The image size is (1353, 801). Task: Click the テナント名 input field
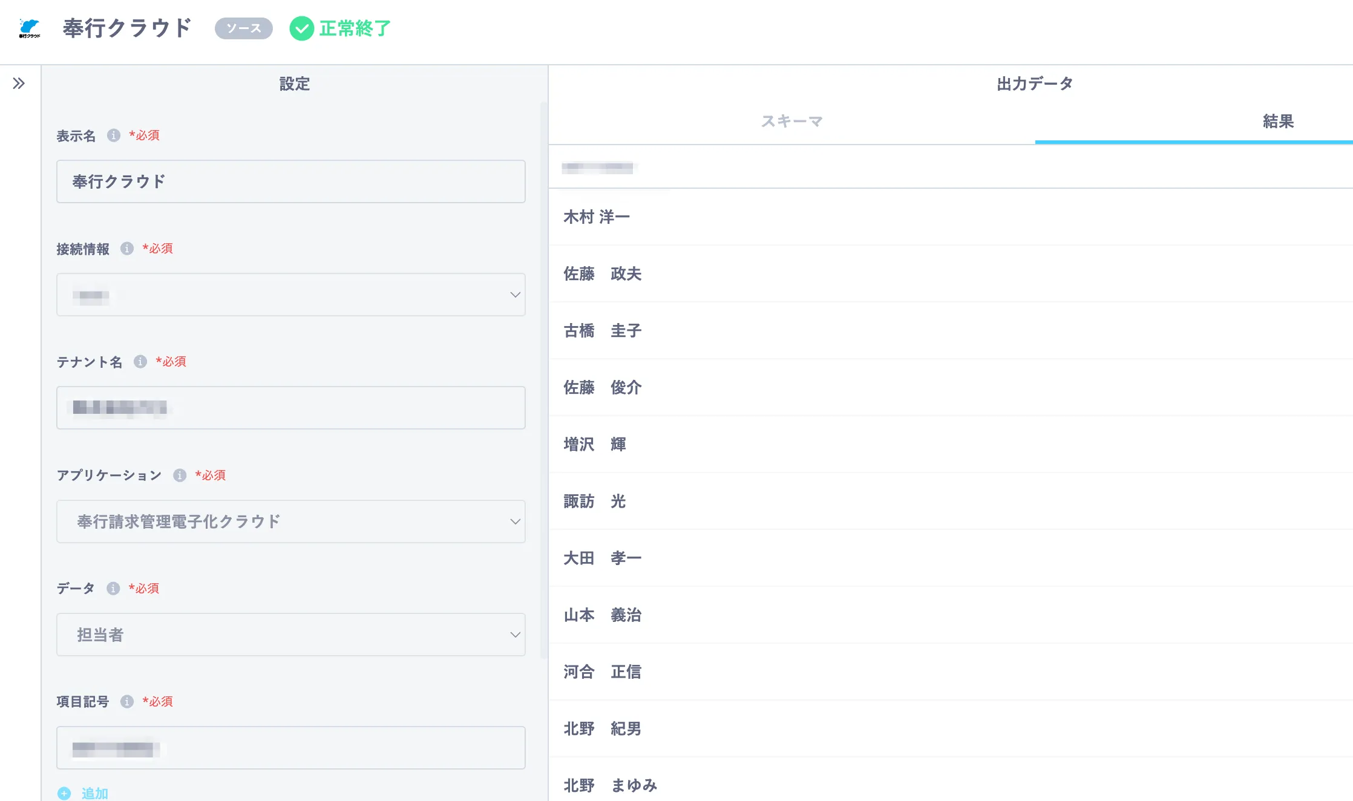click(x=290, y=408)
